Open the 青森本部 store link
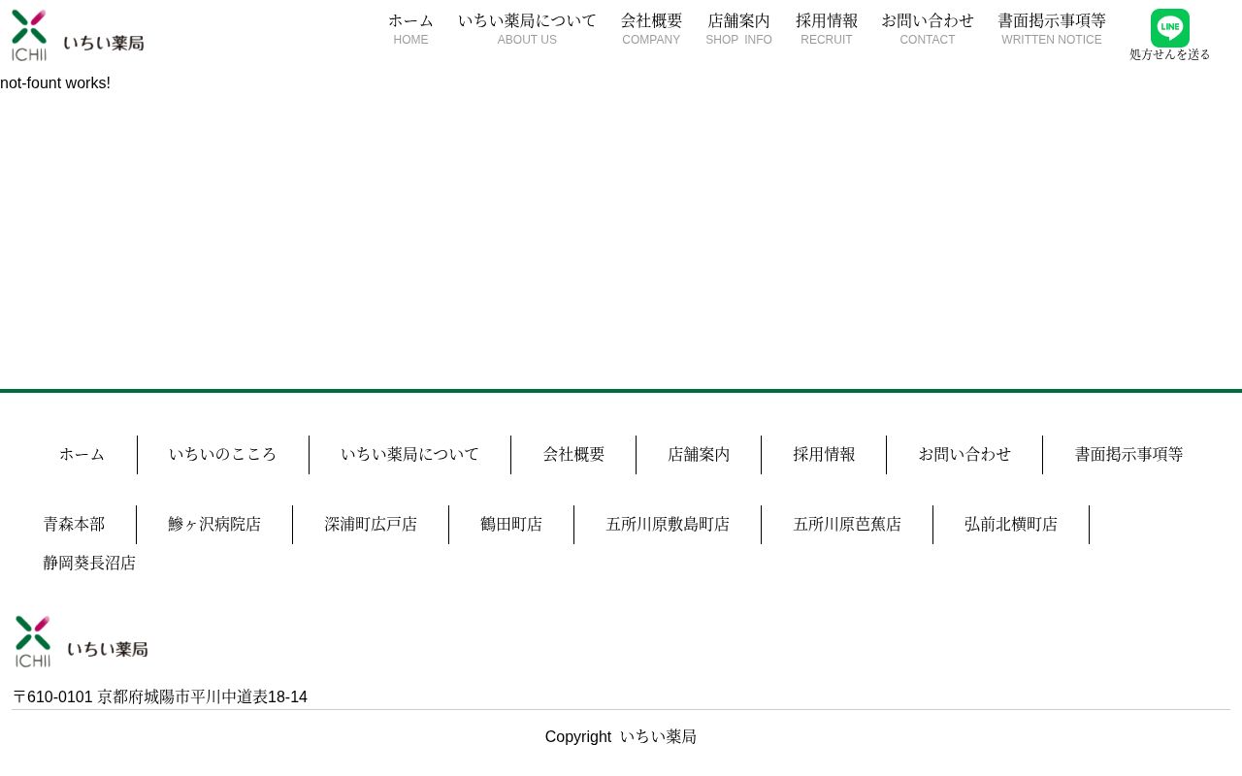This screenshot has width=1242, height=776. pyautogui.click(x=74, y=525)
